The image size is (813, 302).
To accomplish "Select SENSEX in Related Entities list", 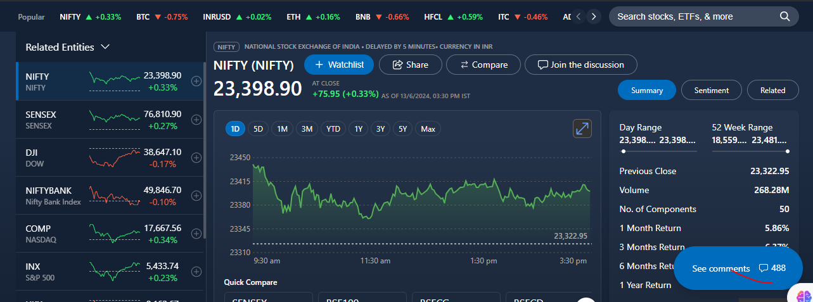I will pyautogui.click(x=110, y=120).
